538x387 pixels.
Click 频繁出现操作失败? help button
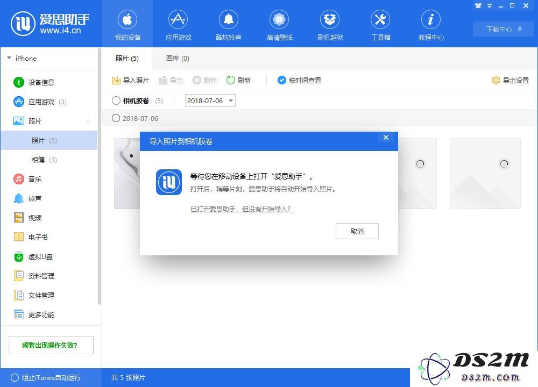(x=51, y=345)
